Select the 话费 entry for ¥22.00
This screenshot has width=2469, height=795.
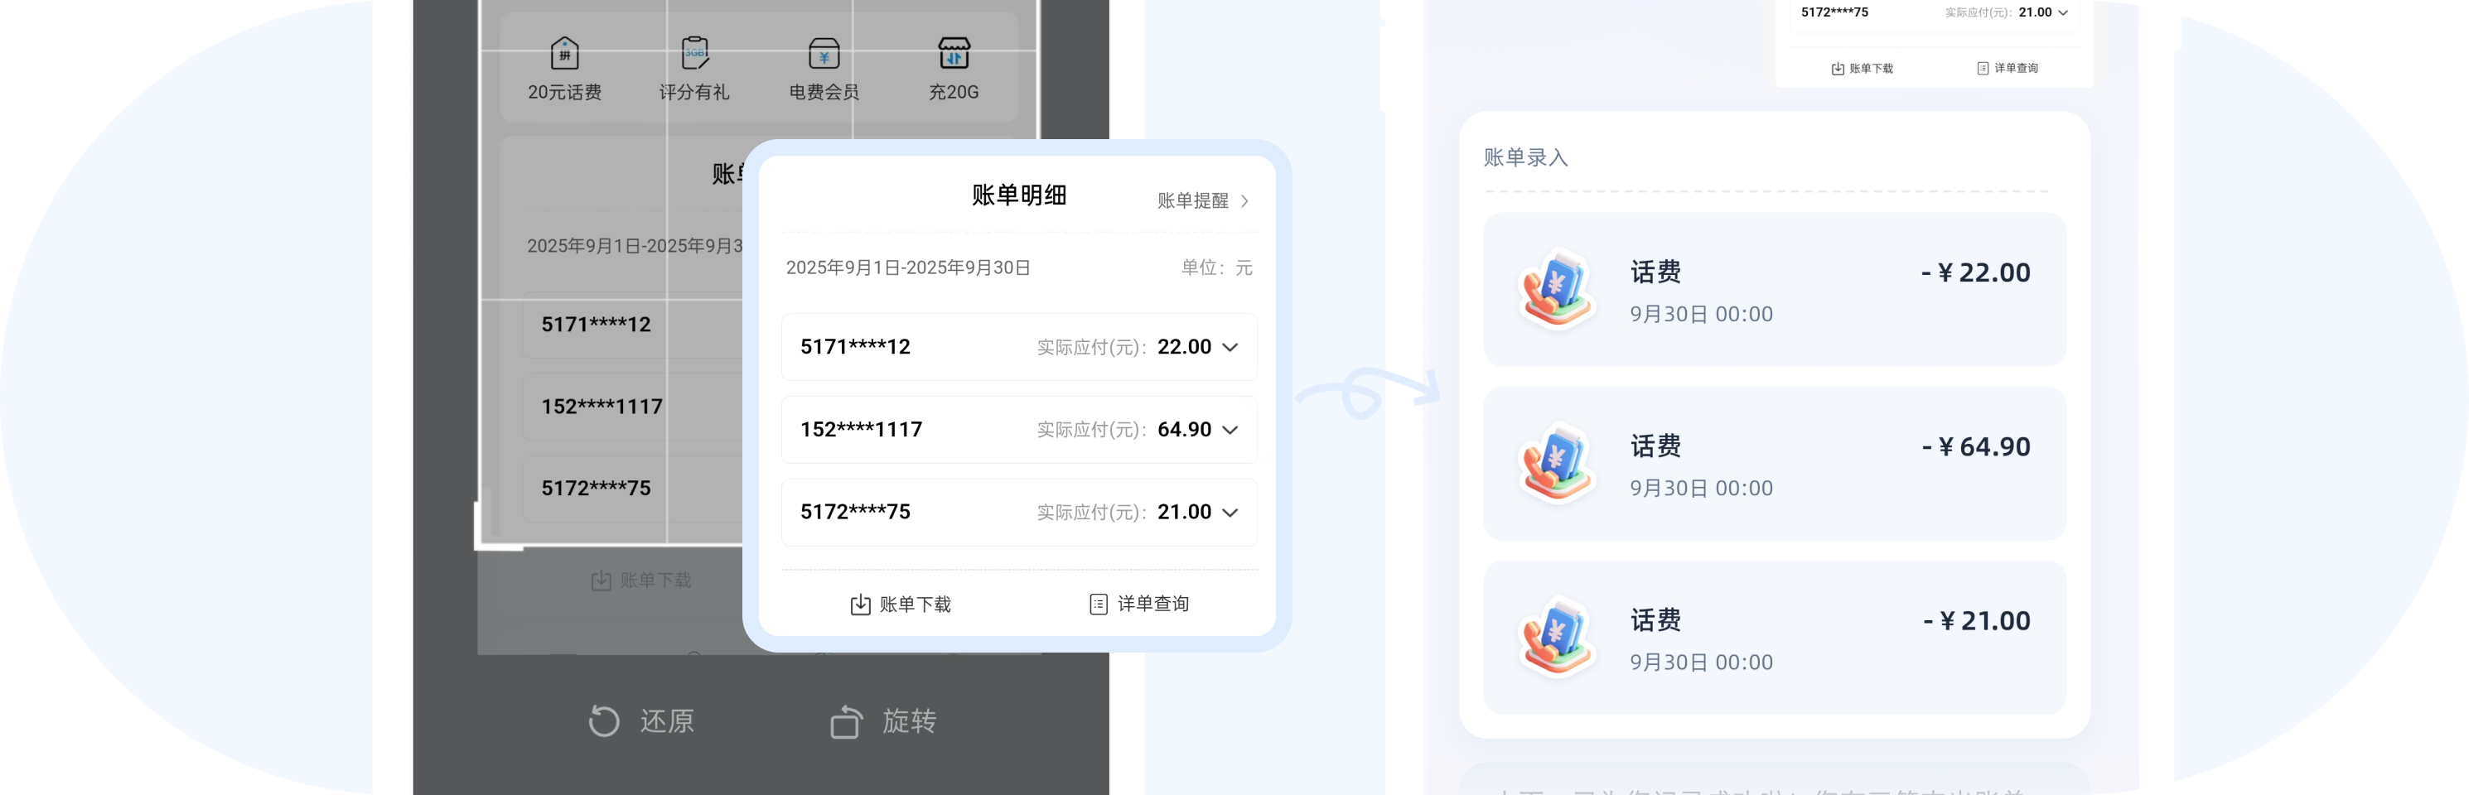1774,289
